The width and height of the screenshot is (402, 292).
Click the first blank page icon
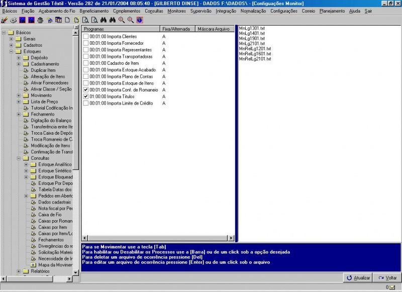click(67, 20)
